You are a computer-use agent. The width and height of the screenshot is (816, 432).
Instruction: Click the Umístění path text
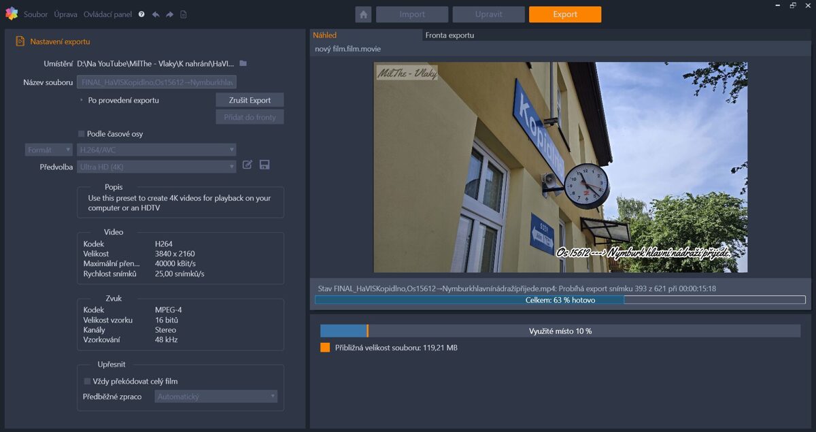coord(156,63)
